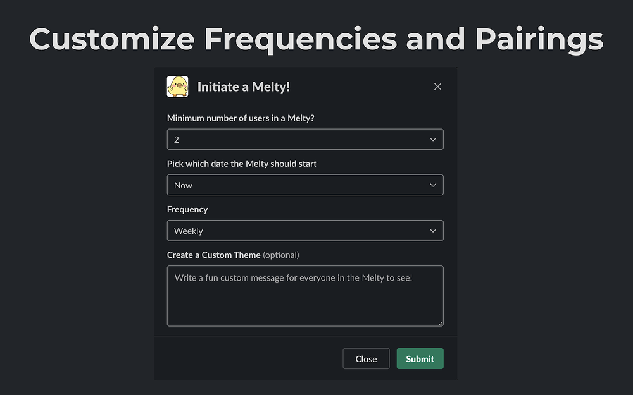Click the Create a Custom Theme label
Screen dimensions: 633x395
[x=213, y=255]
